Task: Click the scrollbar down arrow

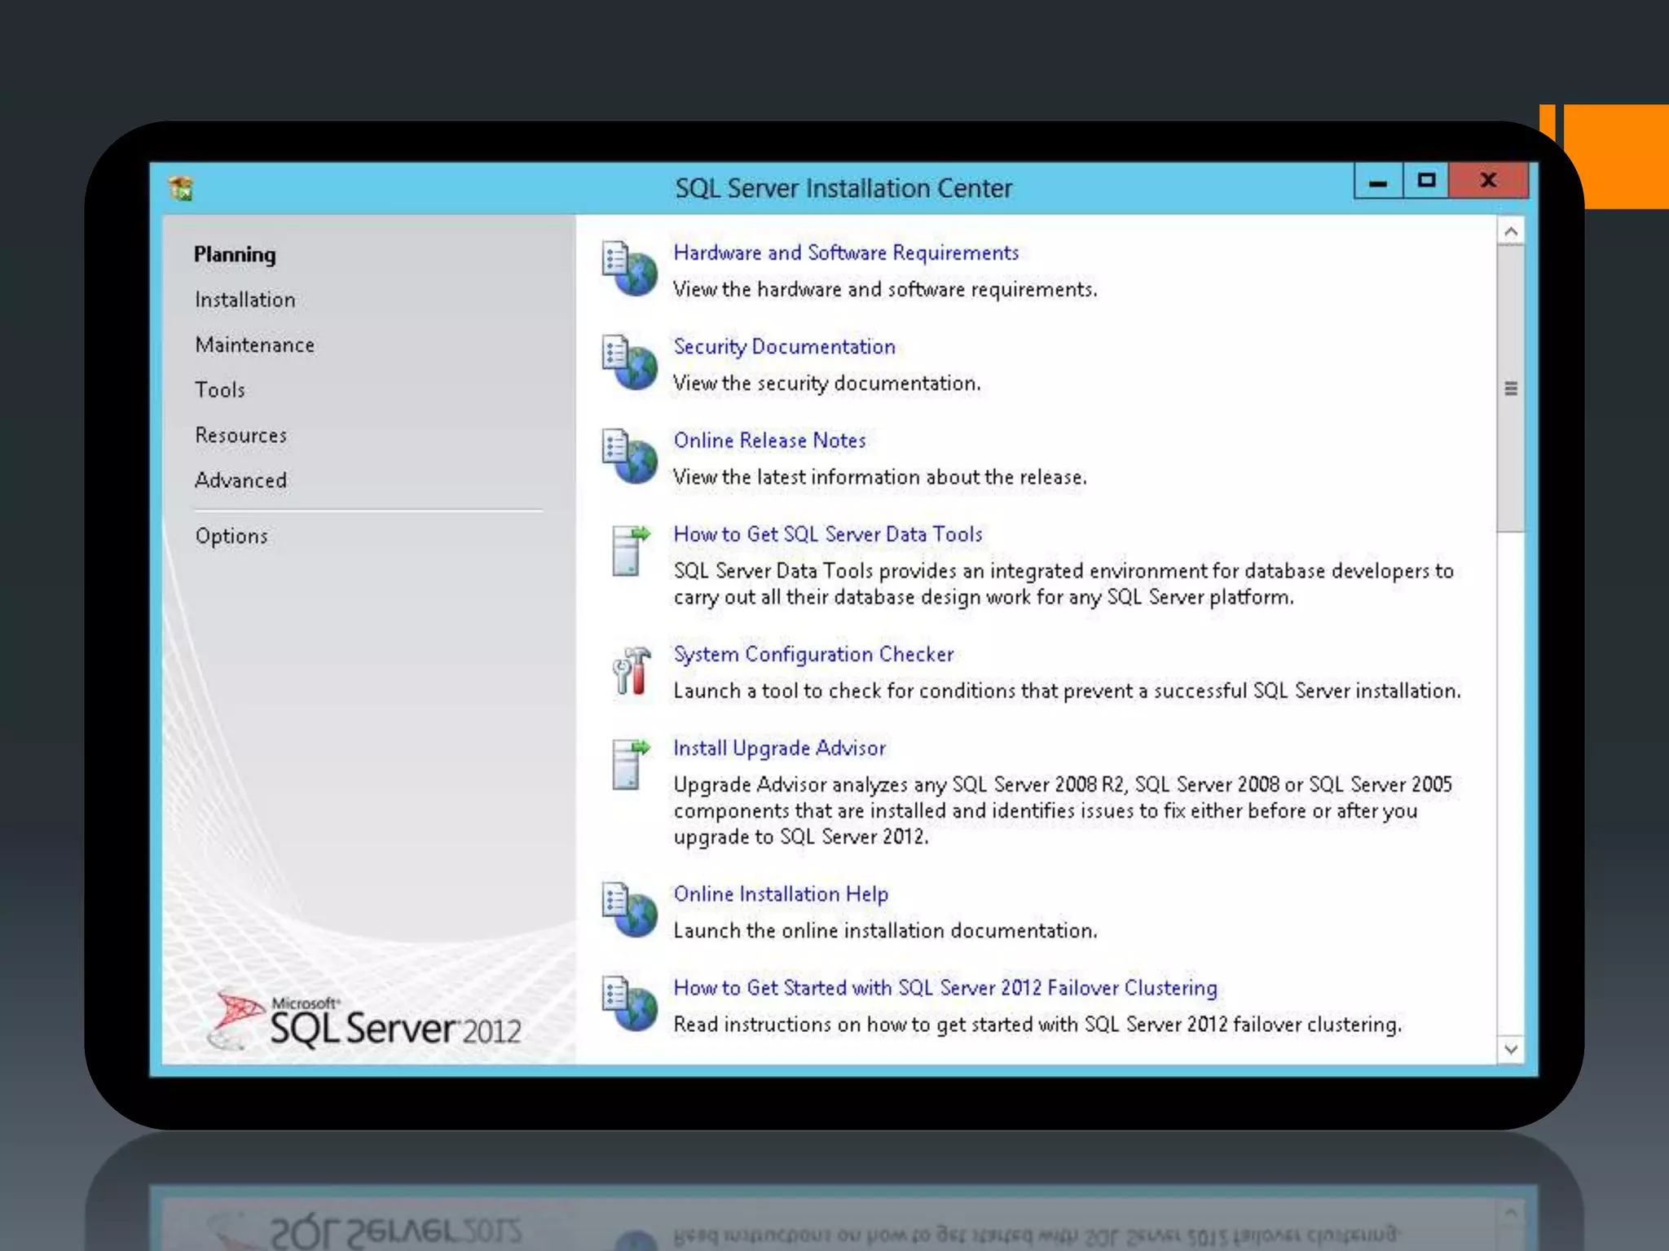Action: (1510, 1049)
